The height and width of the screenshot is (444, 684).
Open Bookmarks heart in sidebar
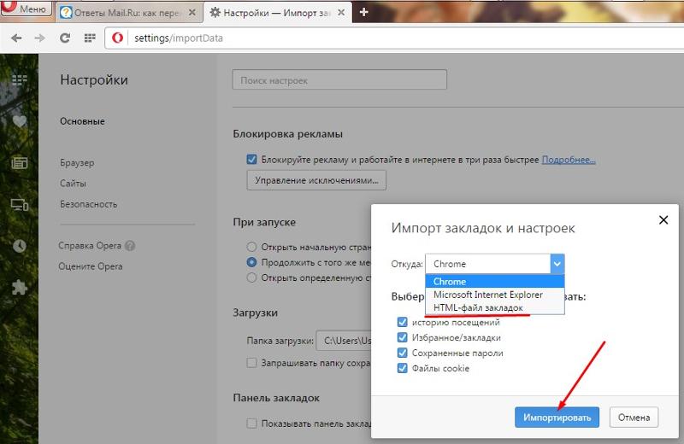point(19,121)
